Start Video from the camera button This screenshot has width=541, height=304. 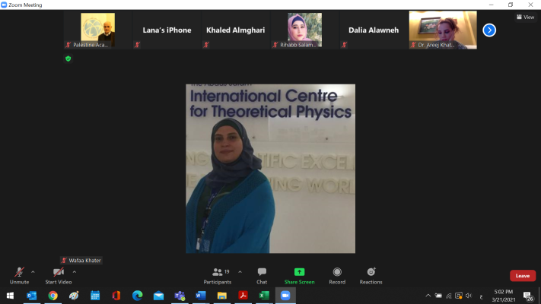point(58,273)
